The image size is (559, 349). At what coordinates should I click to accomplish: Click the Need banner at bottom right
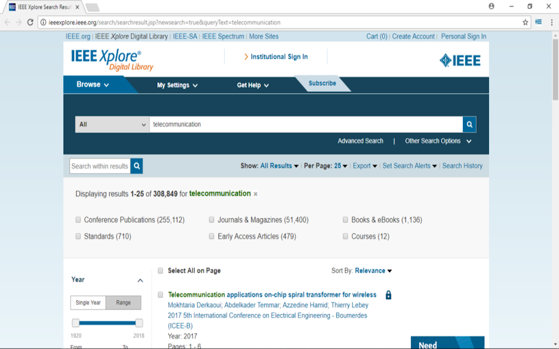pos(448,342)
